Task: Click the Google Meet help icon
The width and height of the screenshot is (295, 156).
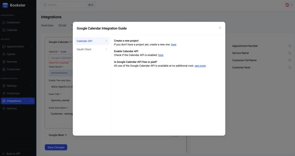Action: pos(66,135)
